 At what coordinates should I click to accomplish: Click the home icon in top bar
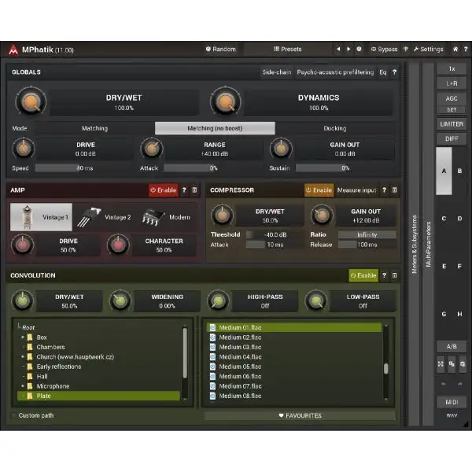point(455,49)
